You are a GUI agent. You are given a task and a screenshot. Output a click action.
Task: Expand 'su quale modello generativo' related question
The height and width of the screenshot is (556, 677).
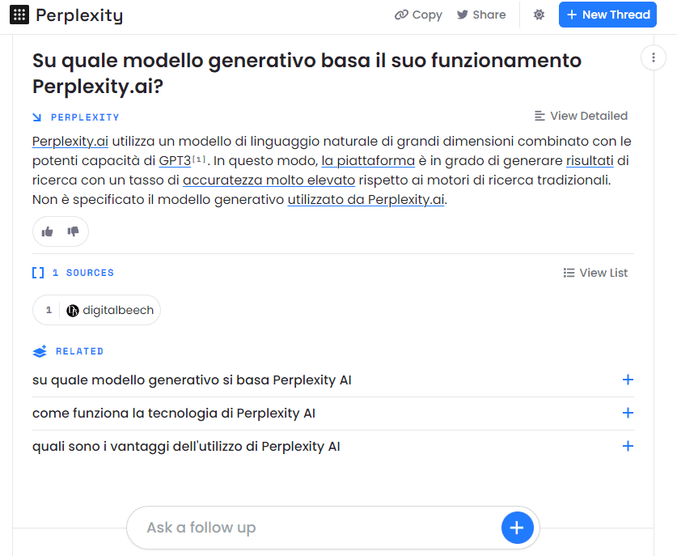[628, 380]
